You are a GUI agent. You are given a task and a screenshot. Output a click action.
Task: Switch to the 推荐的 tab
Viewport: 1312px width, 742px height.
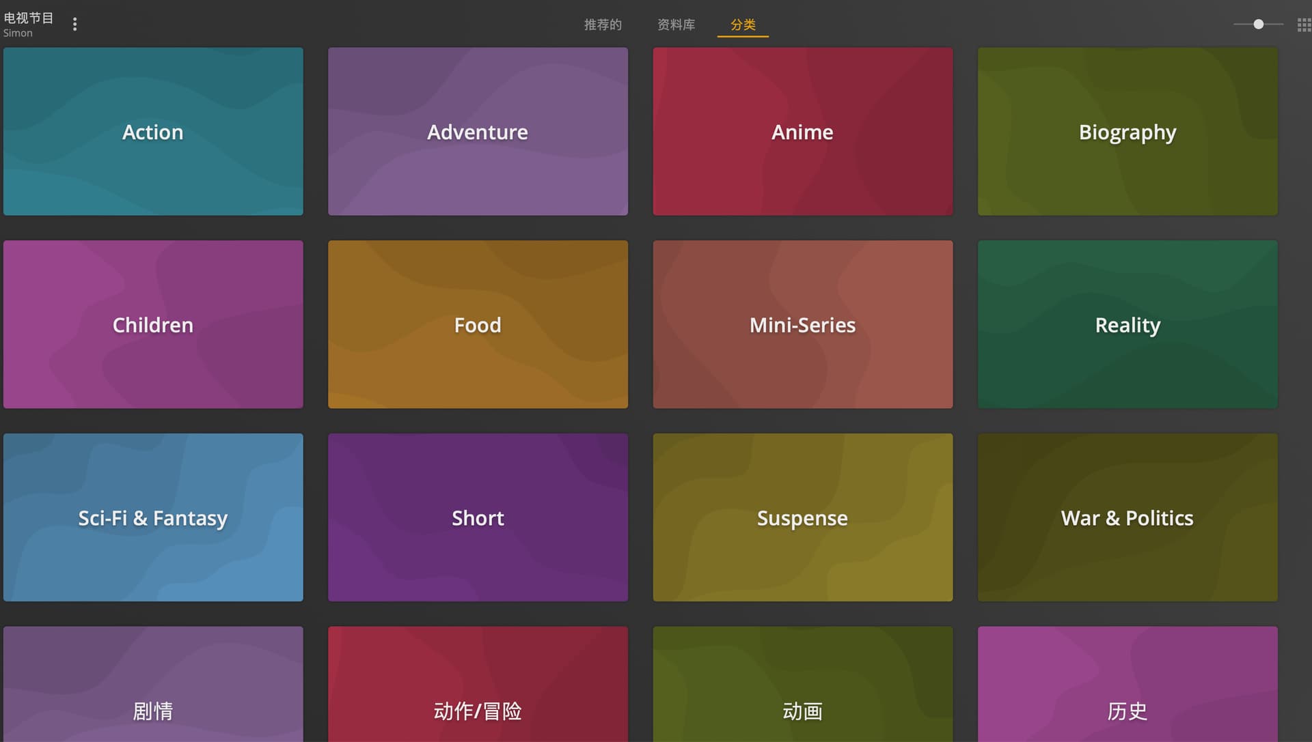tap(602, 25)
